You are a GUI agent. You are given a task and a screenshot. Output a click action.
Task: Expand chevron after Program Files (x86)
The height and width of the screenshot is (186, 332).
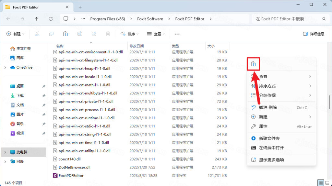(x=131, y=19)
